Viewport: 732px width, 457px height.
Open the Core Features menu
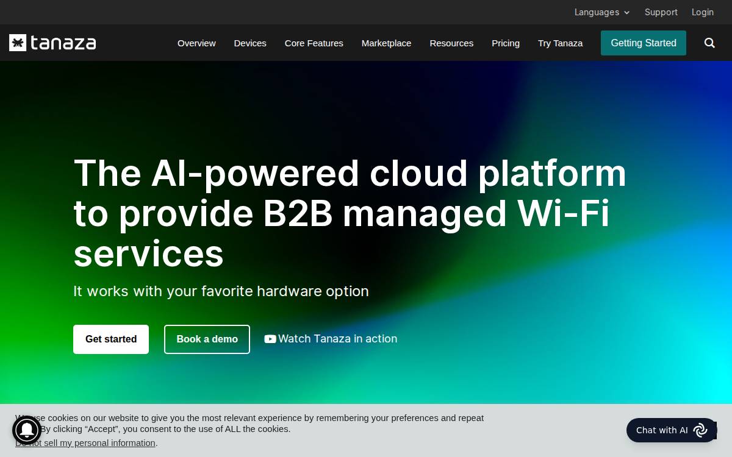314,43
